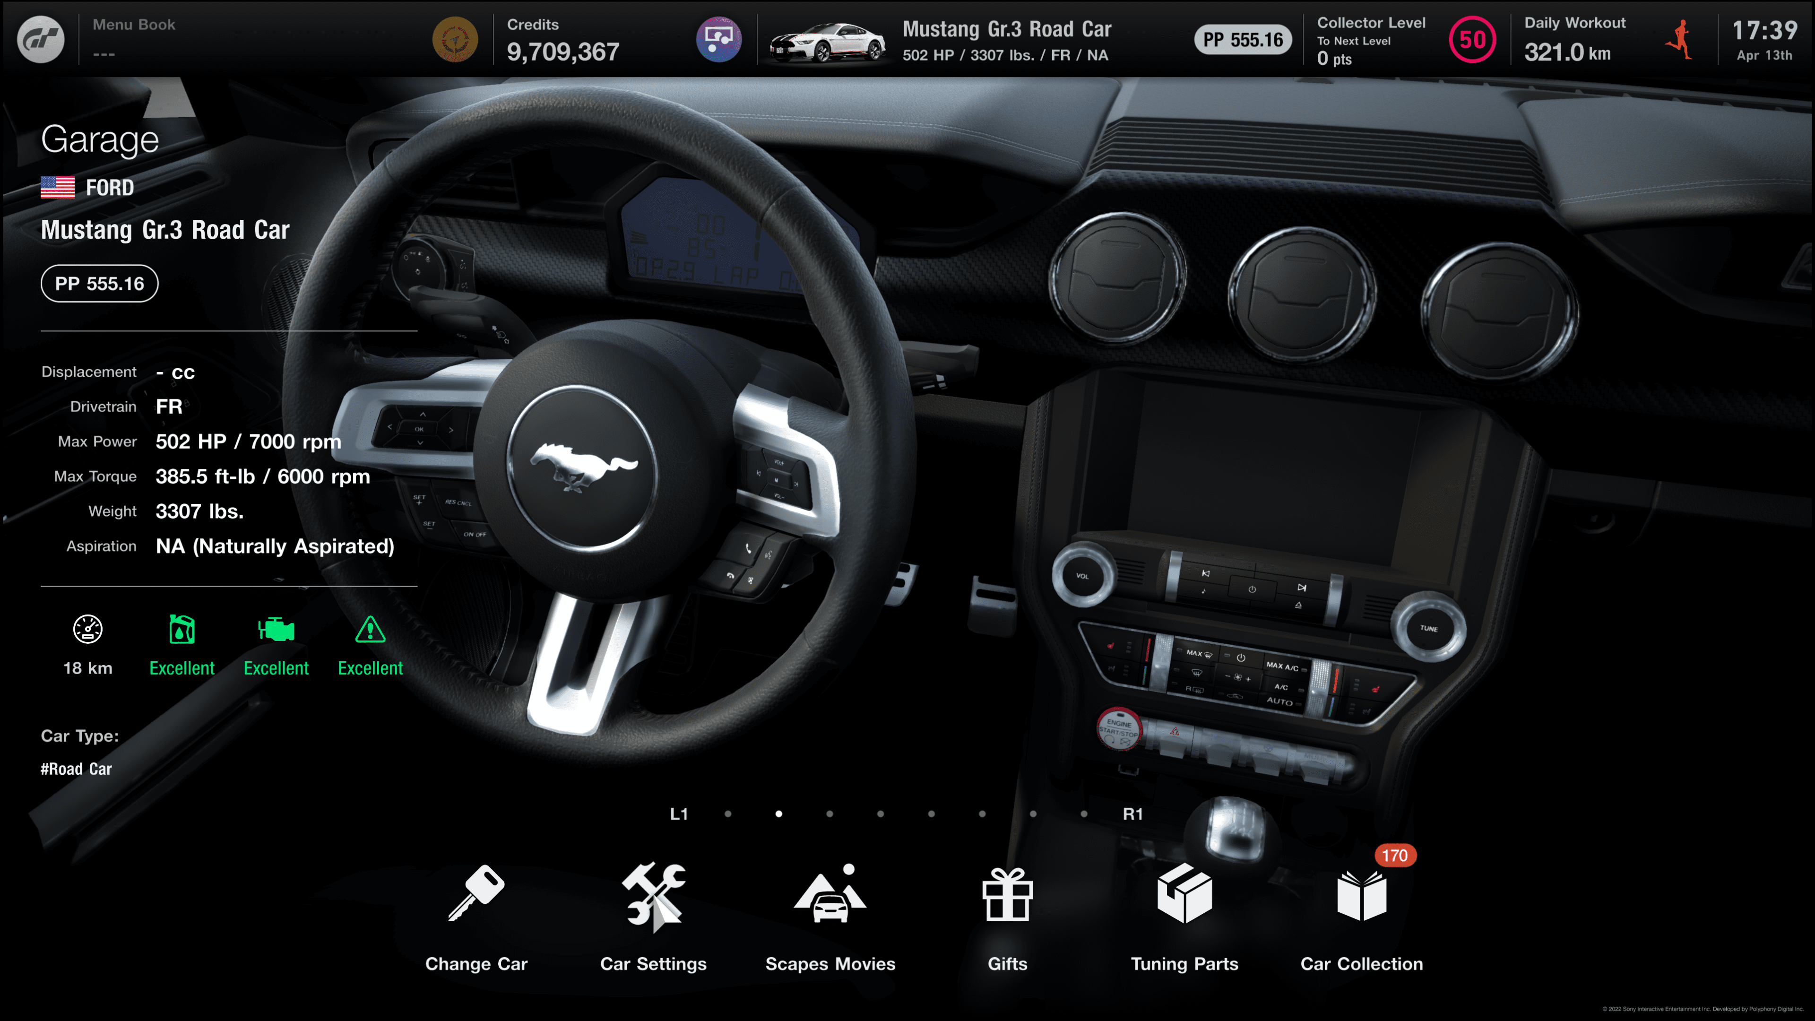Click the odometer mileage icon
This screenshot has width=1815, height=1021.
point(88,629)
